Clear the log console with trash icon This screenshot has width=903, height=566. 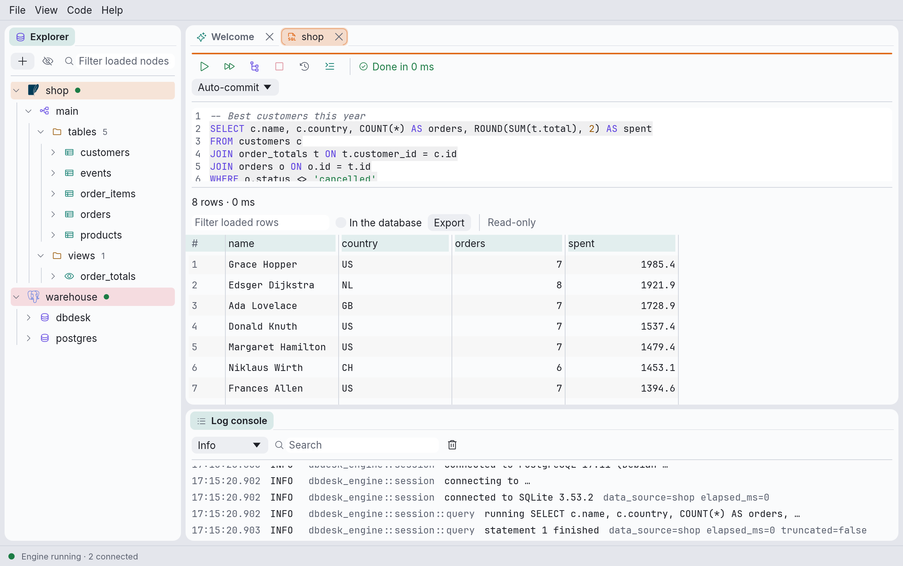[x=452, y=445]
